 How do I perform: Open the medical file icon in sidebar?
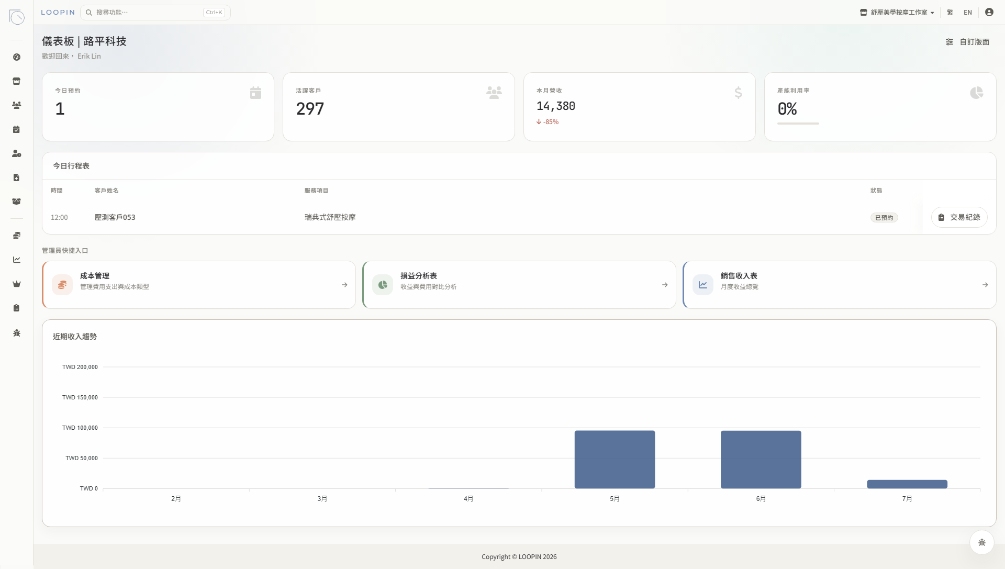(17, 177)
